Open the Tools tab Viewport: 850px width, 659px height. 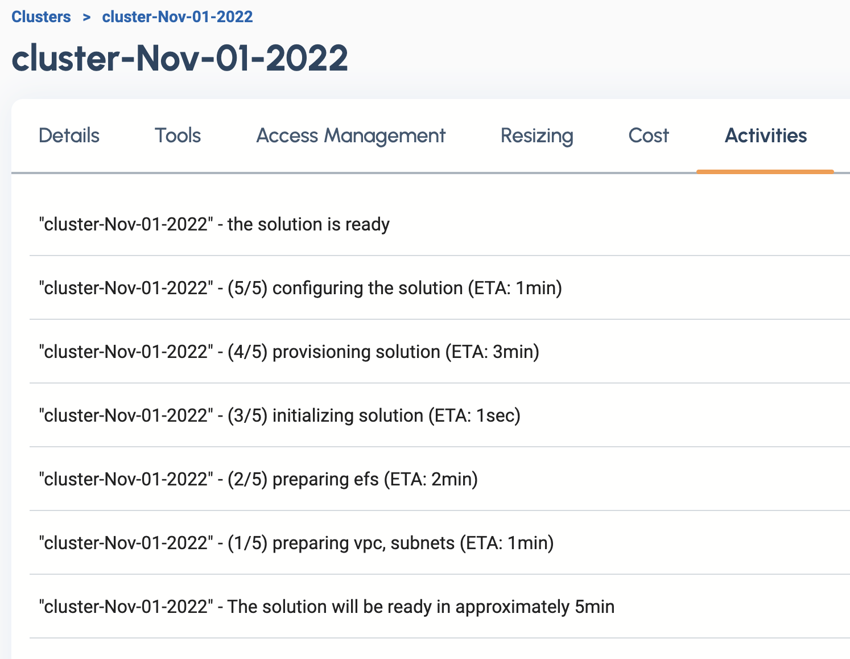click(177, 135)
